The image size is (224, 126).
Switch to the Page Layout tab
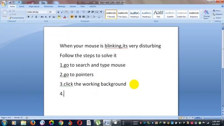[34, 6]
